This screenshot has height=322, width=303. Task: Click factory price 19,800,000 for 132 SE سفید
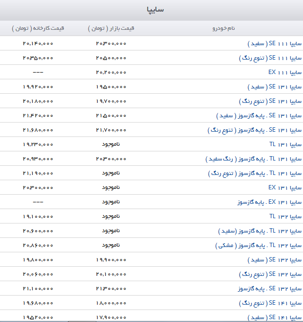(x=38, y=260)
